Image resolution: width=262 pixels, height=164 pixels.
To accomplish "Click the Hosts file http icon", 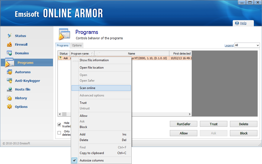I will [x=9, y=89].
